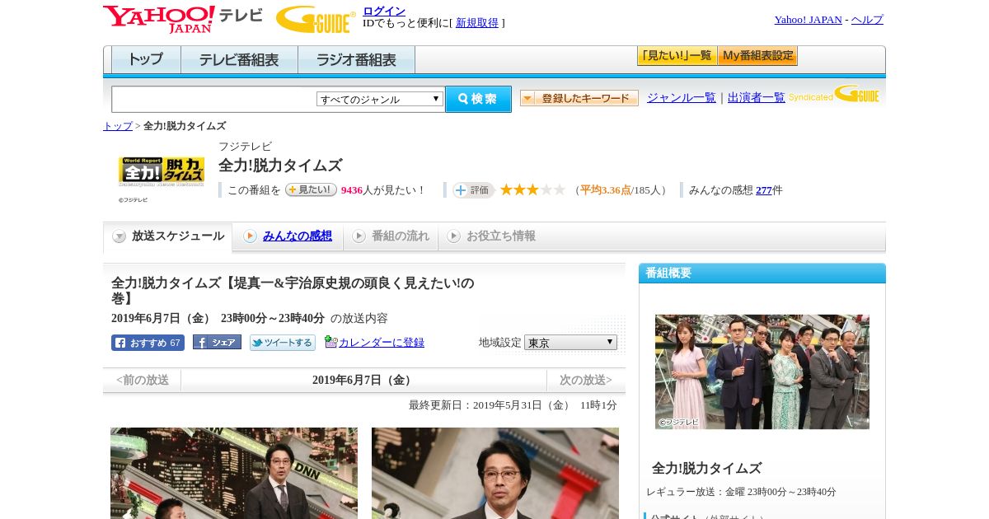Expand the すべてのジャンル genre dropdown
The image size is (989, 519).
(x=380, y=99)
